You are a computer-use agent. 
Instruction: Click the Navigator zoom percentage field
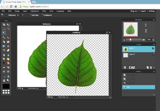[149, 40]
